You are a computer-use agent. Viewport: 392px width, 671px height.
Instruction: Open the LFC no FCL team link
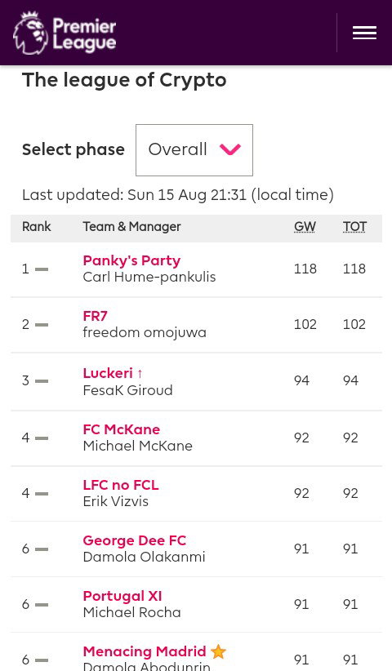click(121, 485)
